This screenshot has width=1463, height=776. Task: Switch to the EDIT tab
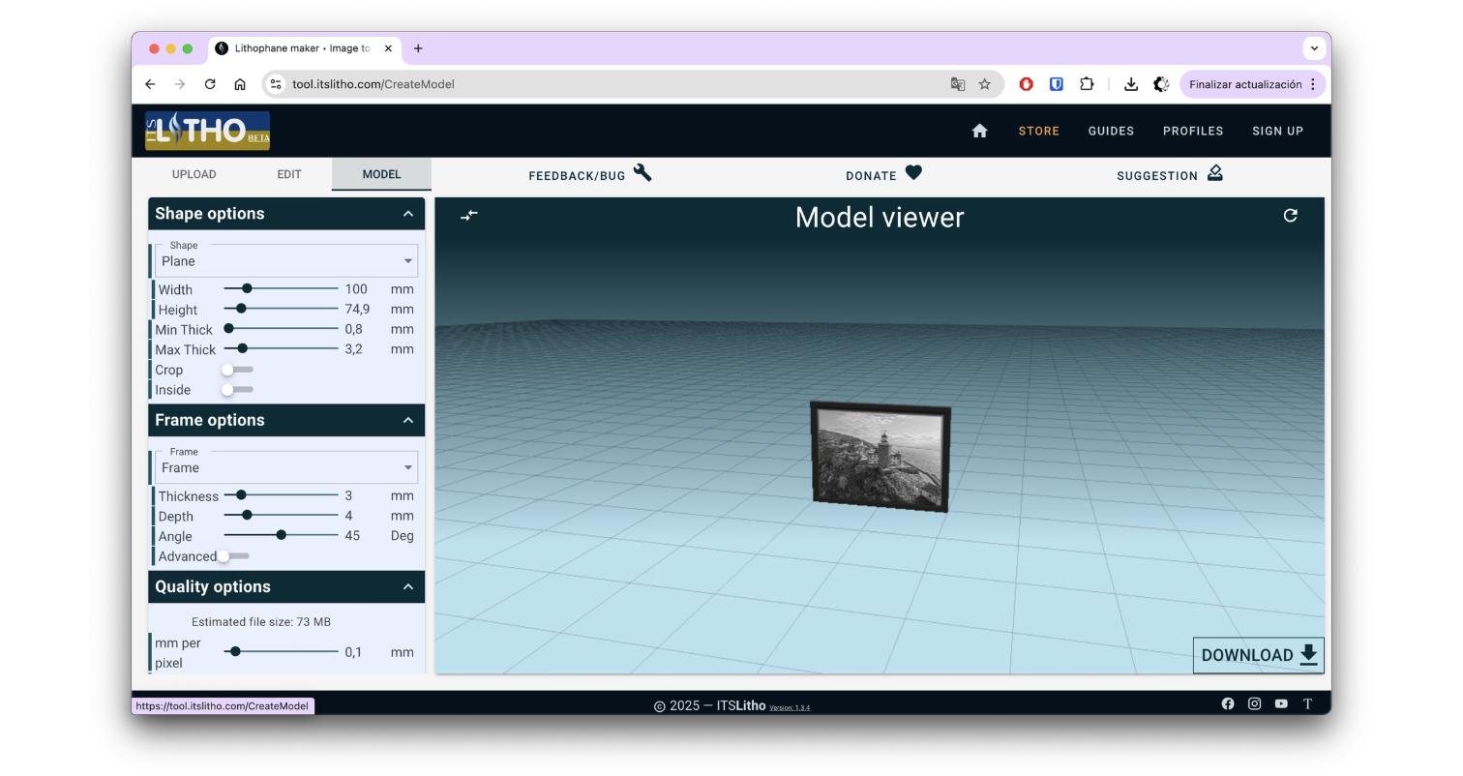(x=289, y=174)
